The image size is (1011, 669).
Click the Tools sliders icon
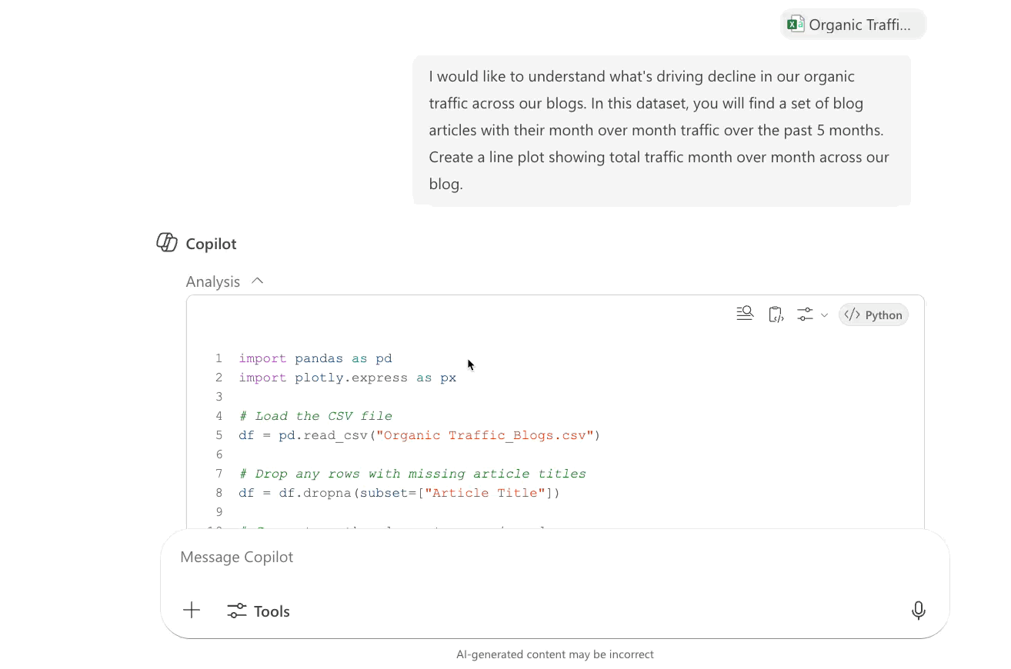pyautogui.click(x=237, y=611)
